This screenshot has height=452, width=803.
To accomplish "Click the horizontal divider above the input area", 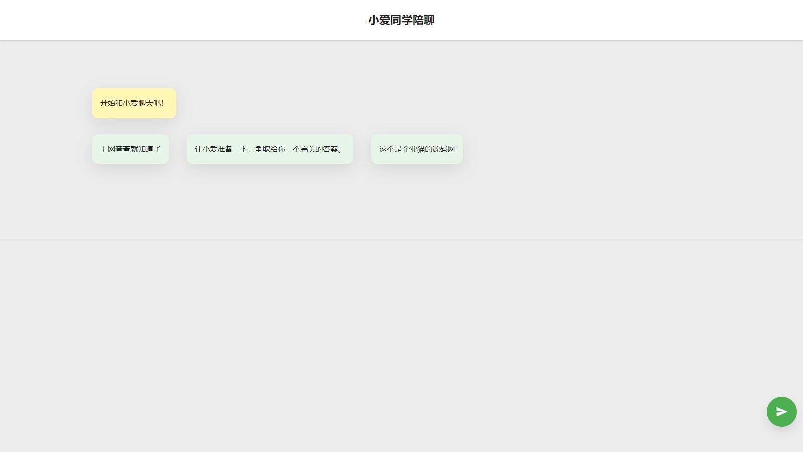I will coord(401,240).
